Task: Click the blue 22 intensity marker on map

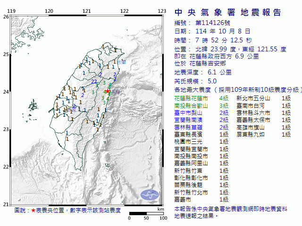Action: tap(94, 82)
